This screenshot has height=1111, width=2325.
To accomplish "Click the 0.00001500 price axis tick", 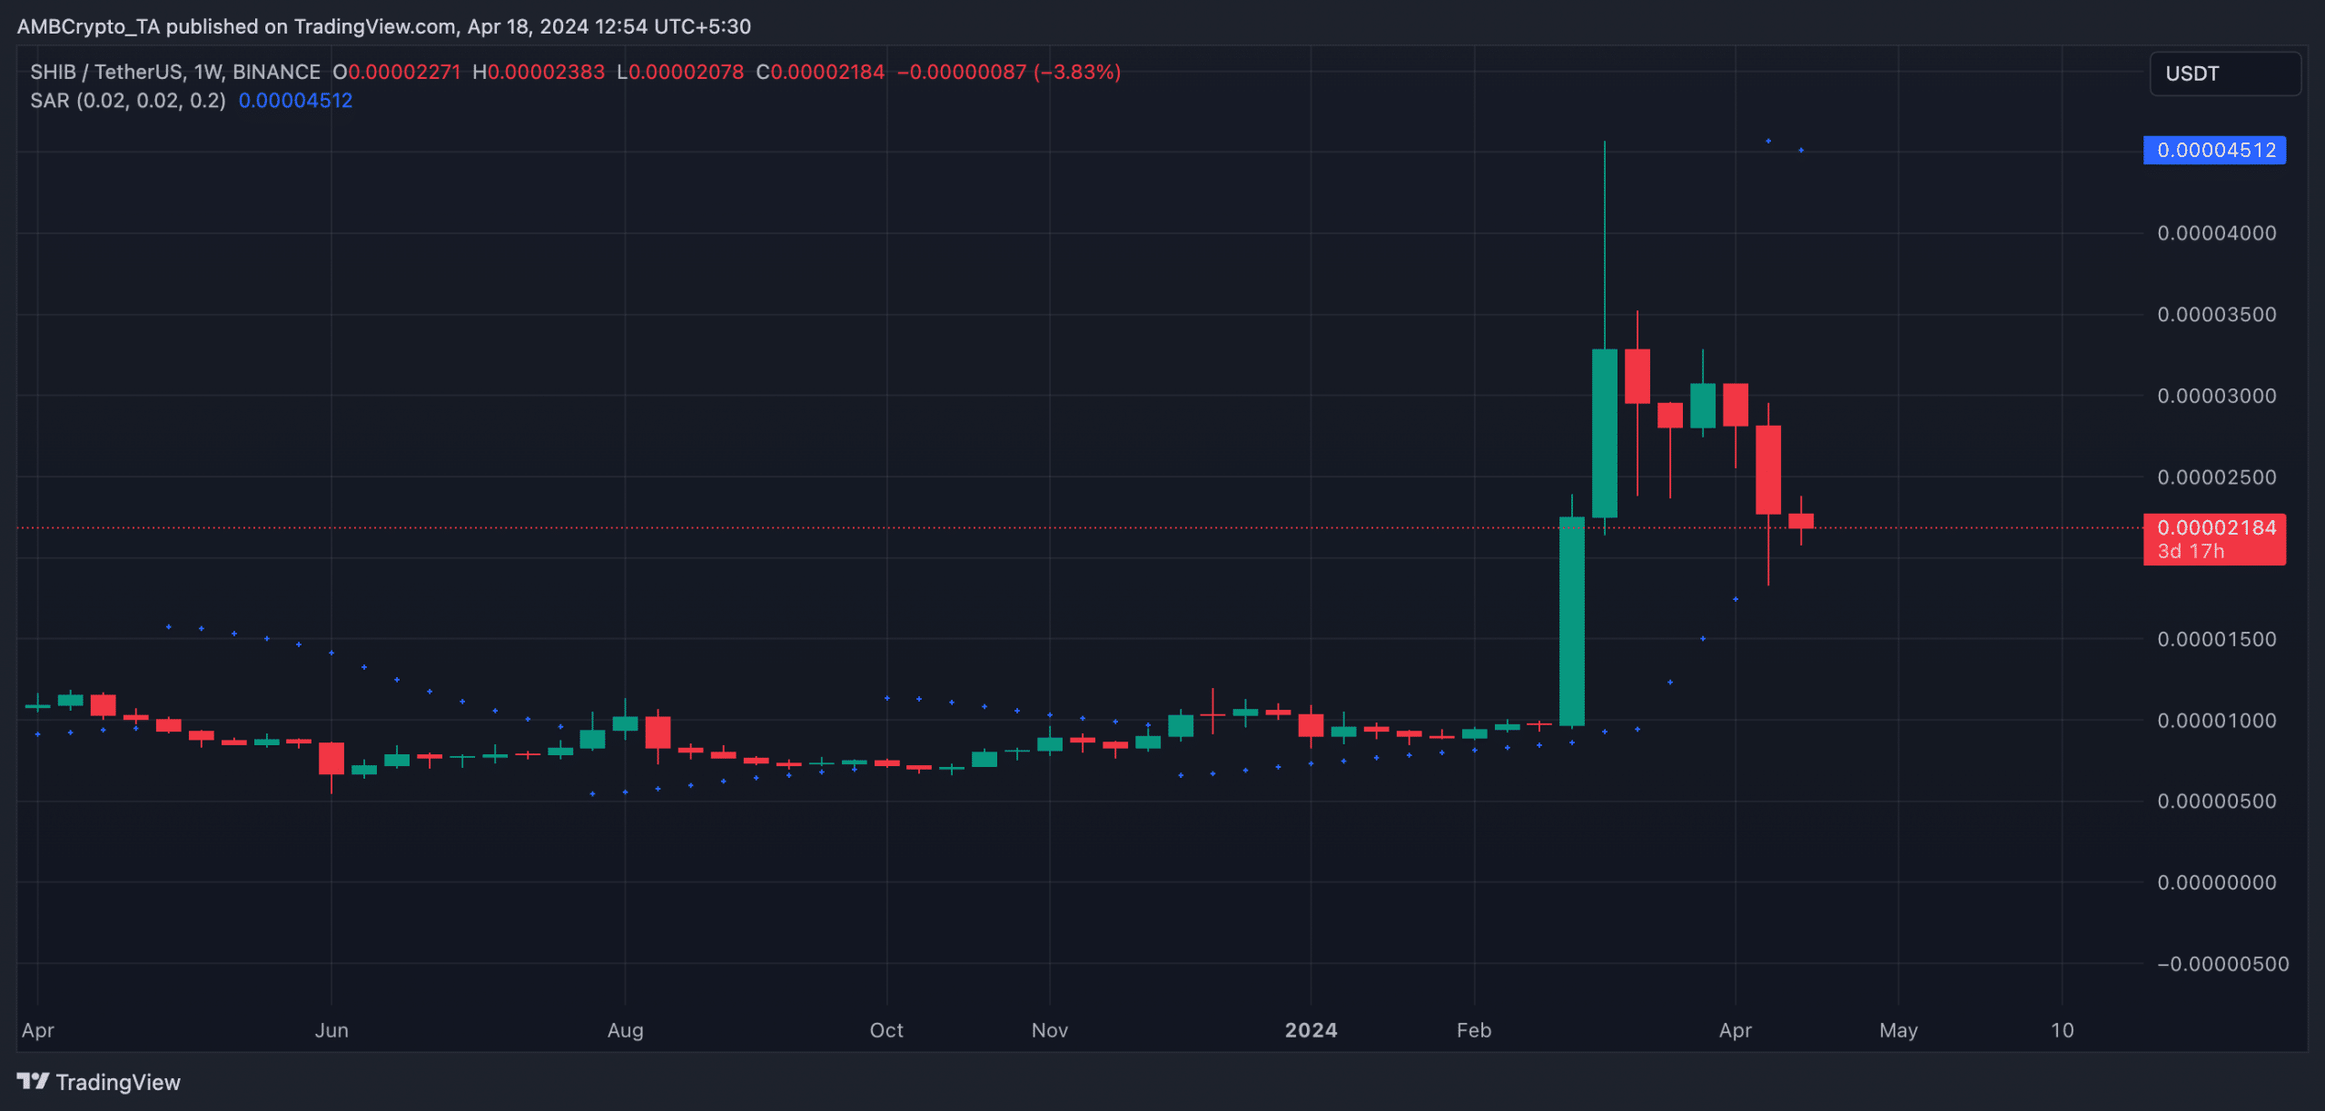I will coord(2217,639).
